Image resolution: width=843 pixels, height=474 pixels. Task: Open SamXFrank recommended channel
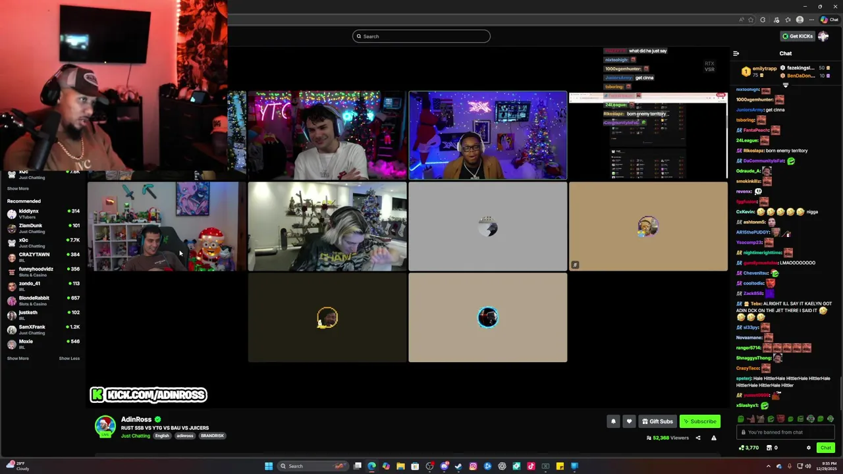point(43,329)
